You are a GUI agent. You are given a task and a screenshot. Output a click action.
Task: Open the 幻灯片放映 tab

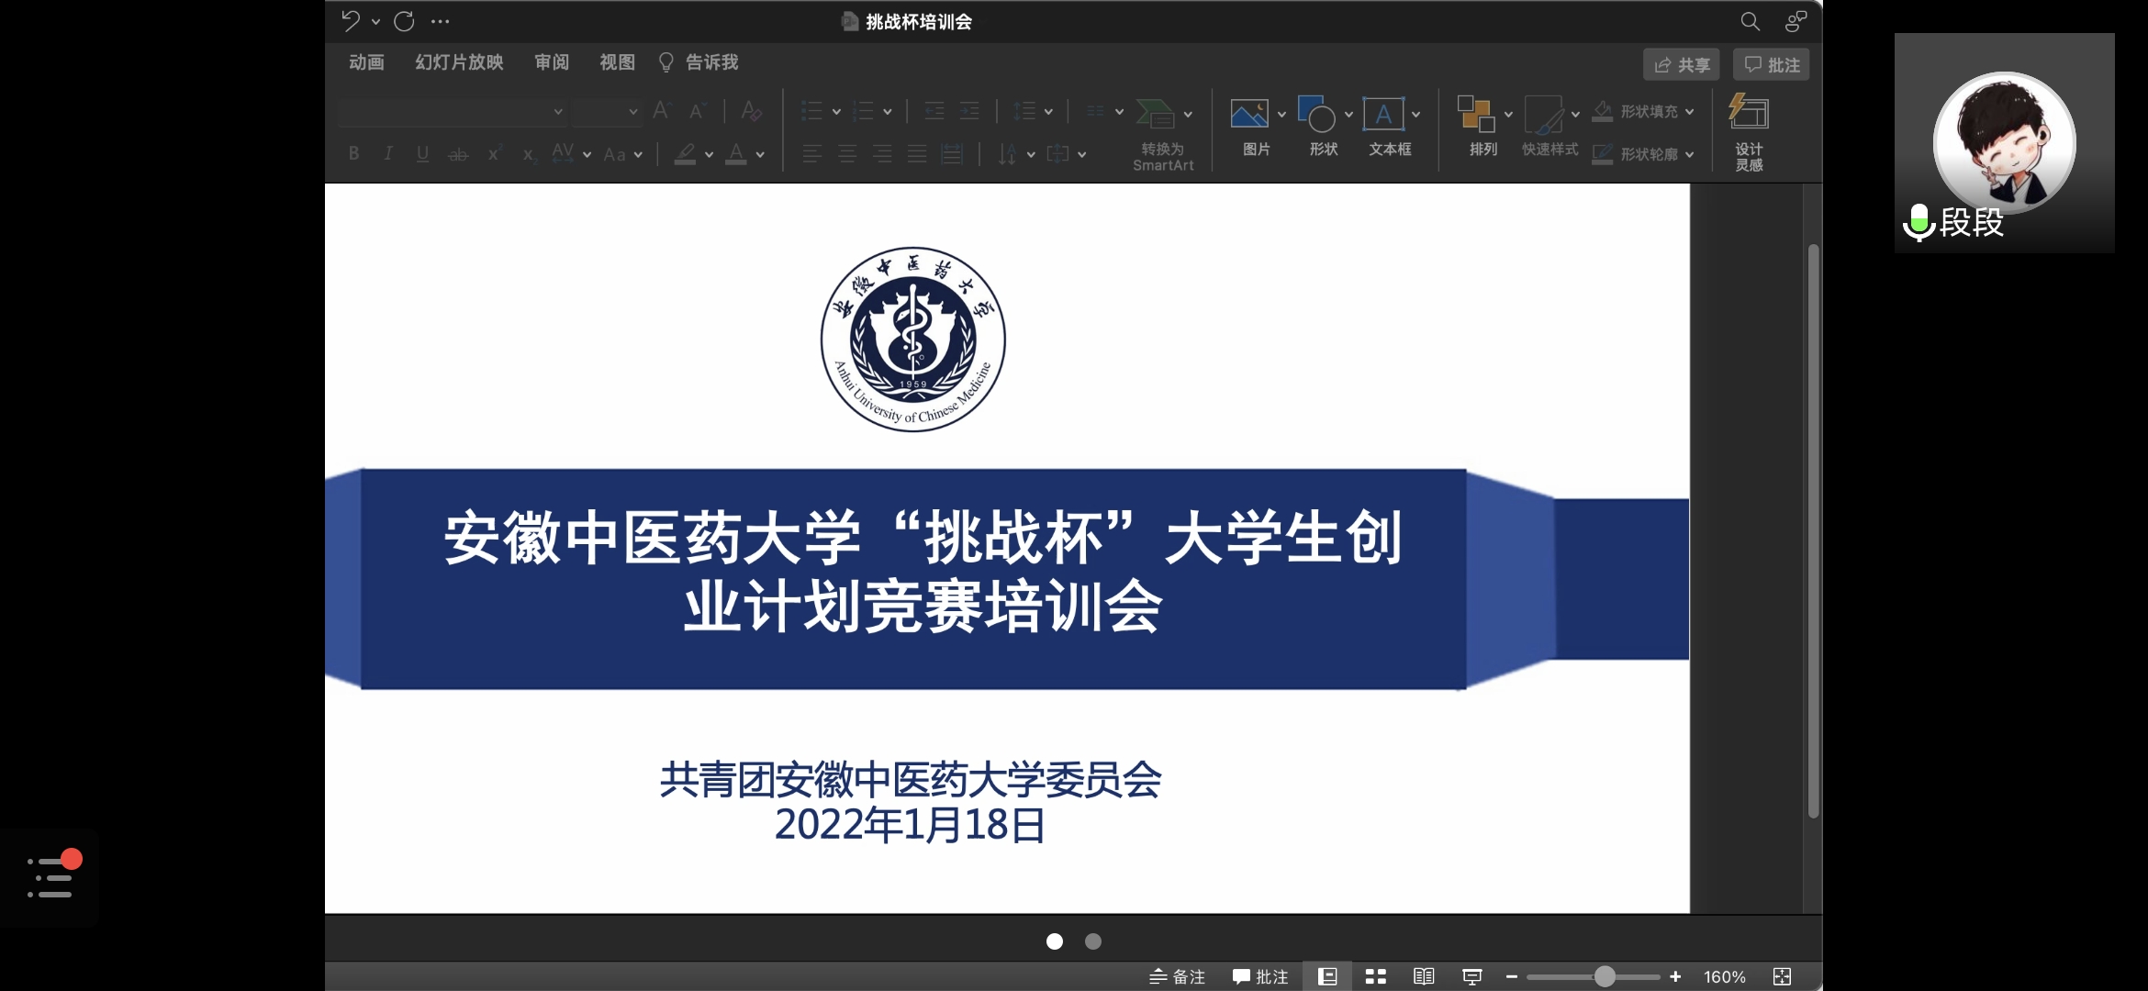(459, 62)
